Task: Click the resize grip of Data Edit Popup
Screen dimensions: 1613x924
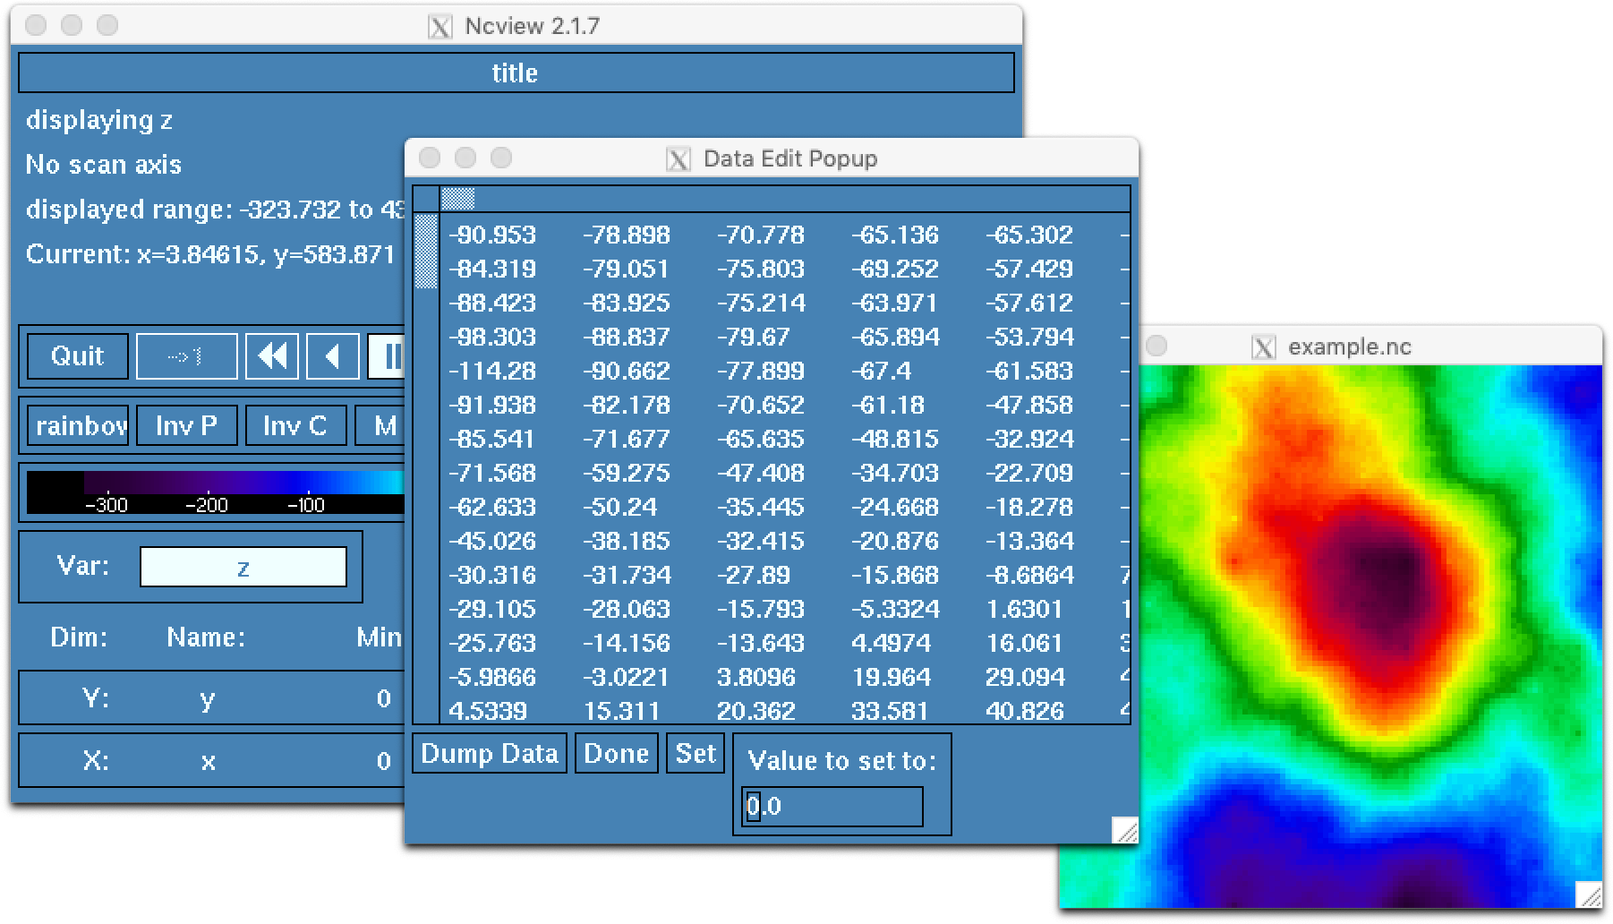Action: (1126, 830)
